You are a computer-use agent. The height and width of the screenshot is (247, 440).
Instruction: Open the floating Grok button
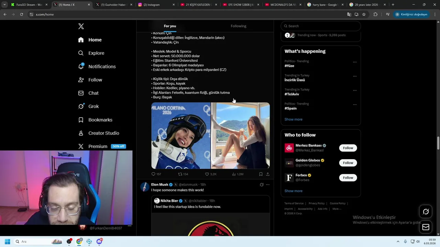coord(426,212)
